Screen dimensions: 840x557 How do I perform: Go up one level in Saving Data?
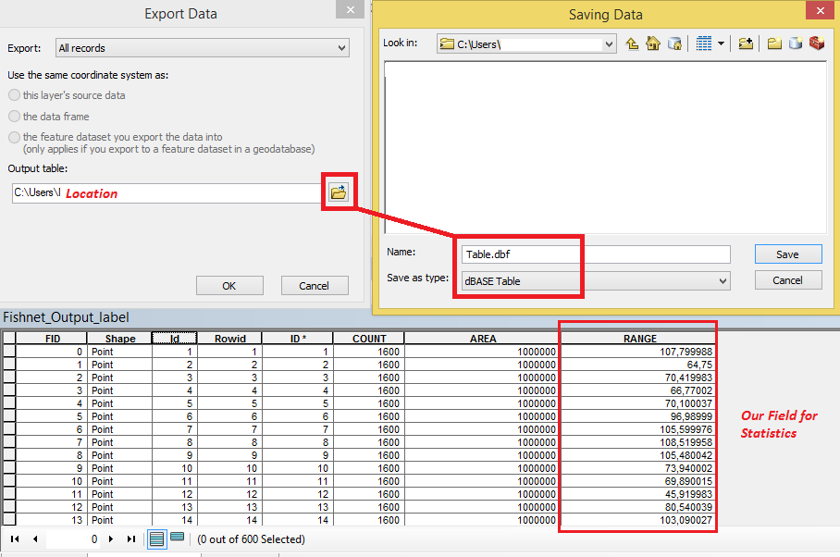click(x=632, y=43)
